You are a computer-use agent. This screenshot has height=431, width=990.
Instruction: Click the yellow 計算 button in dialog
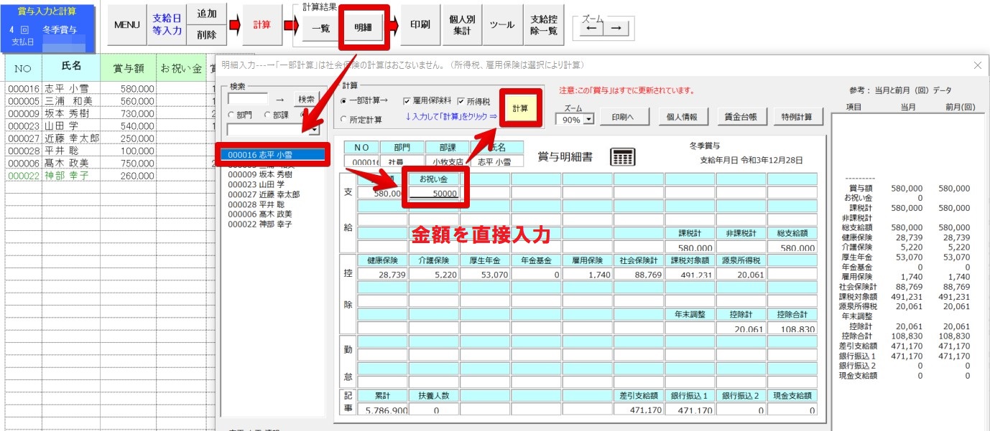[x=519, y=108]
